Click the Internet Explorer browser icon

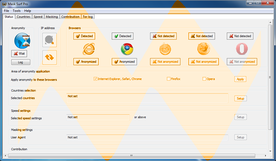coord(89,49)
